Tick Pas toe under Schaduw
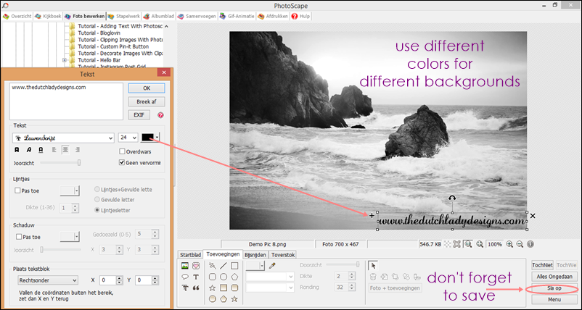 click(17, 237)
